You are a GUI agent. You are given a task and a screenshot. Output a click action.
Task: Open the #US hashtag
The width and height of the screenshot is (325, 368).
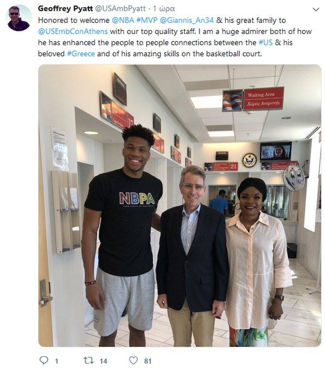click(265, 42)
